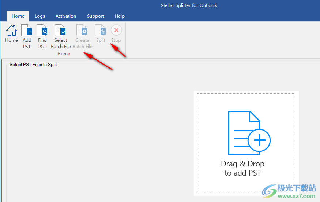320x202 pixels.
Task: Click the 'Select PST Files to Split:' label
Action: [x=34, y=65]
